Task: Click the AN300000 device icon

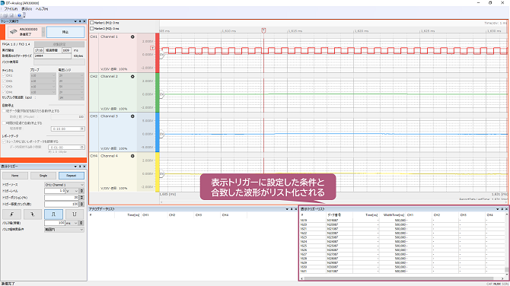Action: point(14,31)
